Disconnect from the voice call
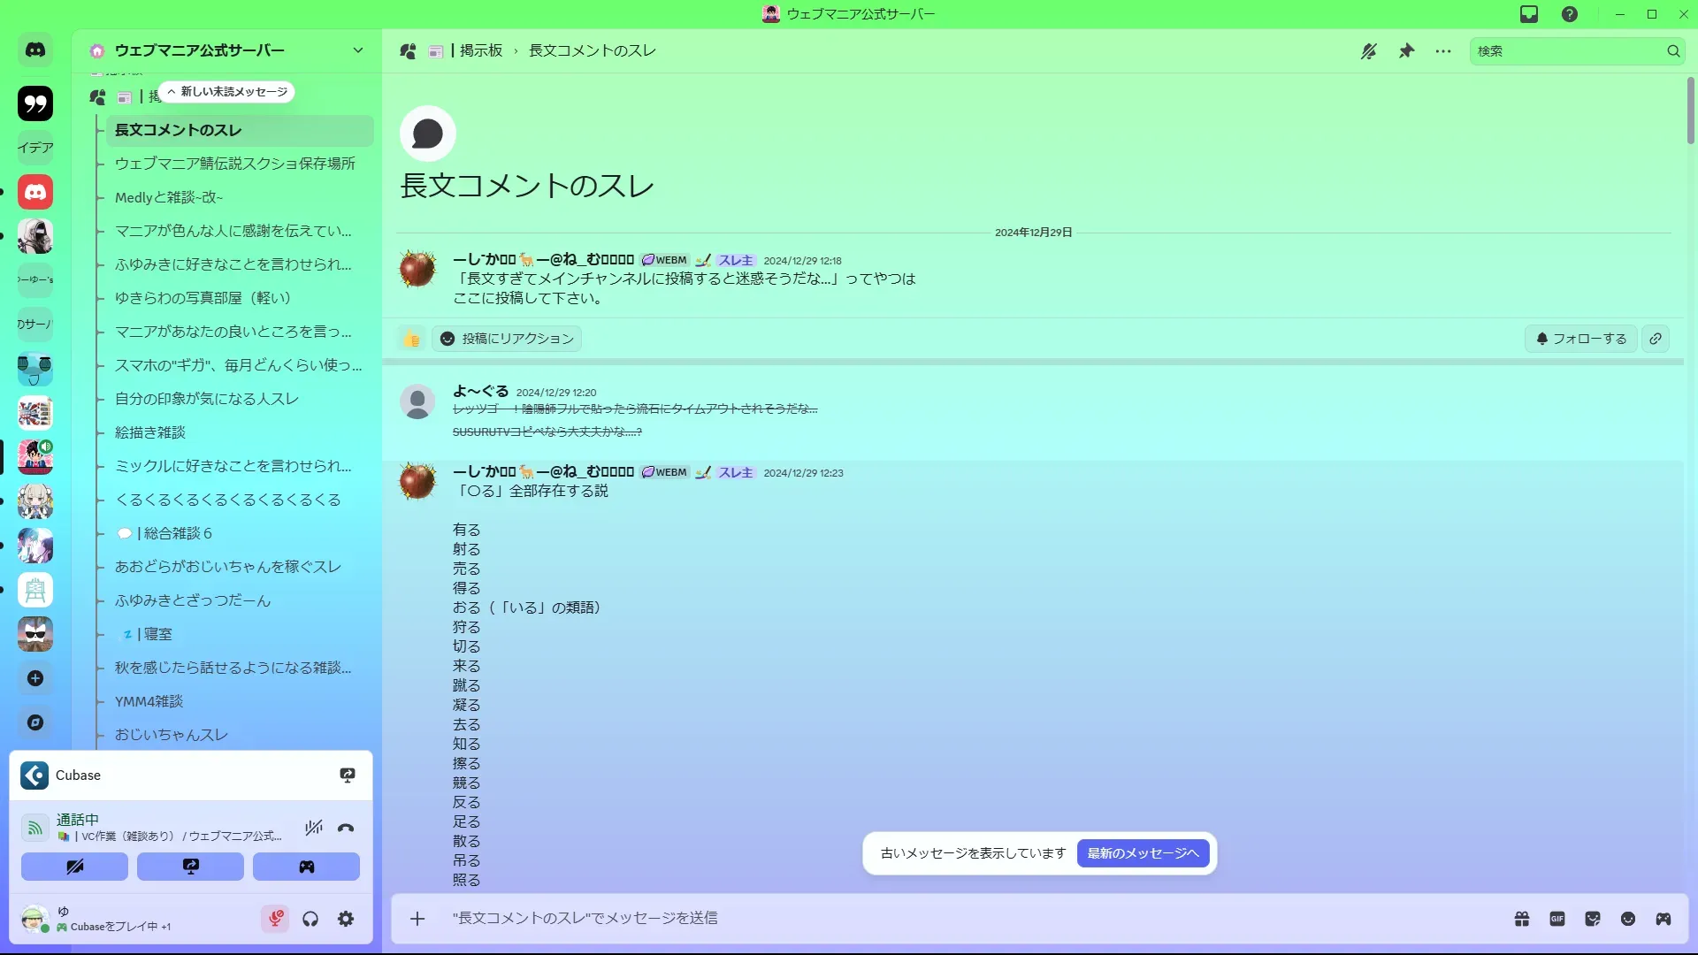The width and height of the screenshot is (1698, 955). [x=346, y=829]
